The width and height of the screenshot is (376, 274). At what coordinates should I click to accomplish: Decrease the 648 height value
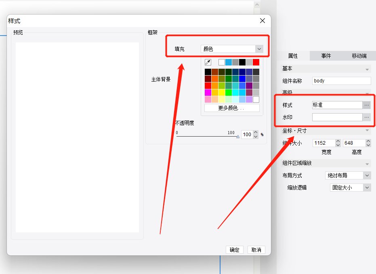(368, 145)
